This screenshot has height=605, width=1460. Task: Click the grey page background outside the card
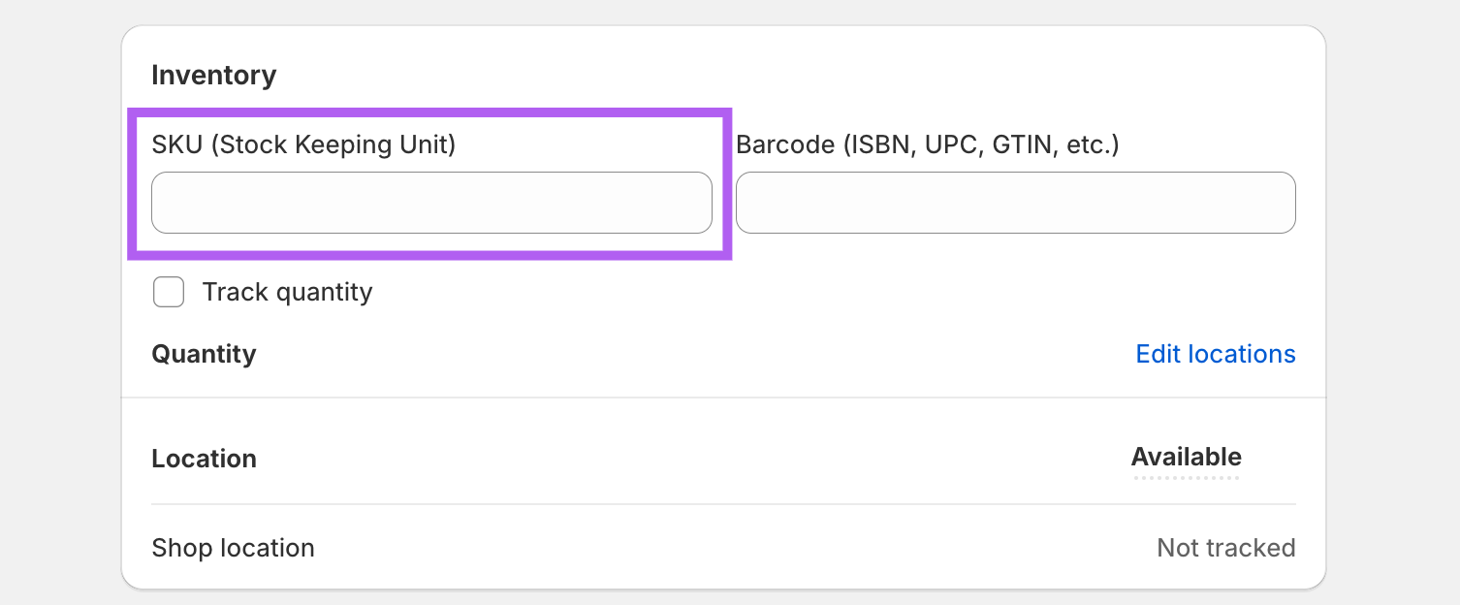(58, 291)
